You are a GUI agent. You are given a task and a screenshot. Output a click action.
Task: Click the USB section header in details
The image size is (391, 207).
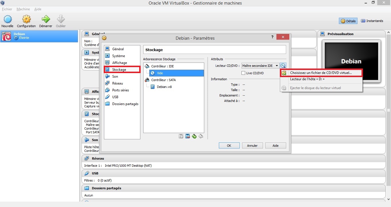point(233,173)
